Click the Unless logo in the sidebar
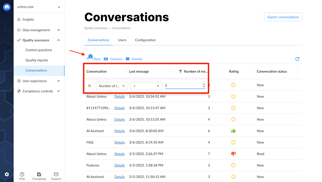 pyautogui.click(x=6, y=7)
